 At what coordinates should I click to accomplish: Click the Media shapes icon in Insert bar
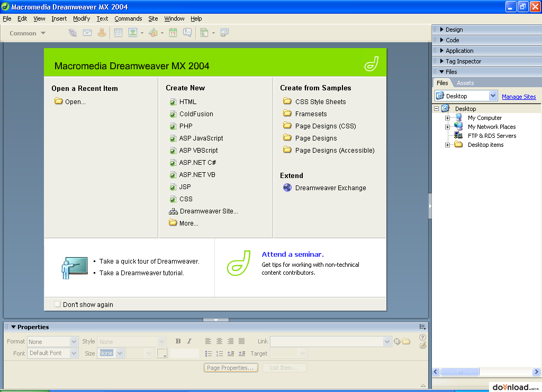click(x=153, y=33)
